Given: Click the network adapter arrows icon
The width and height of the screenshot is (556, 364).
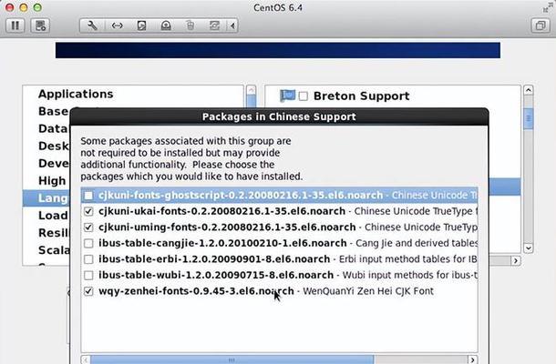Looking at the screenshot, I should pyautogui.click(x=117, y=25).
